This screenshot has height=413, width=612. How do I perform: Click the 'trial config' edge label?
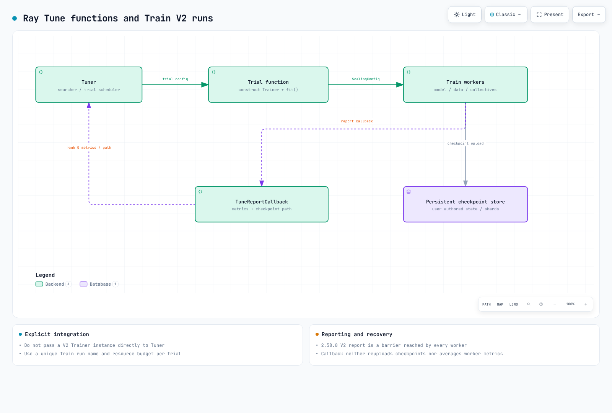click(x=175, y=79)
